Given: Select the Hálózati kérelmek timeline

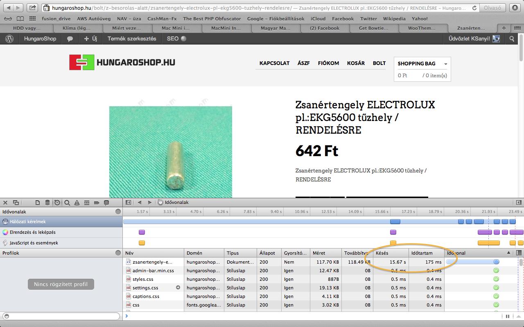Looking at the screenshot, I should pos(61,222).
